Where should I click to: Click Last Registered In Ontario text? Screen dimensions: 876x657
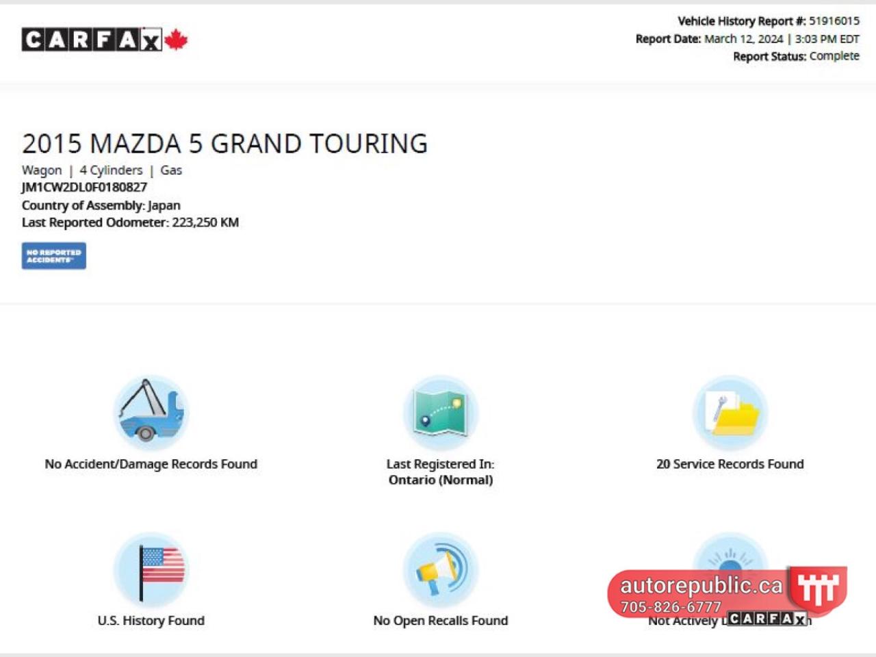coord(440,472)
